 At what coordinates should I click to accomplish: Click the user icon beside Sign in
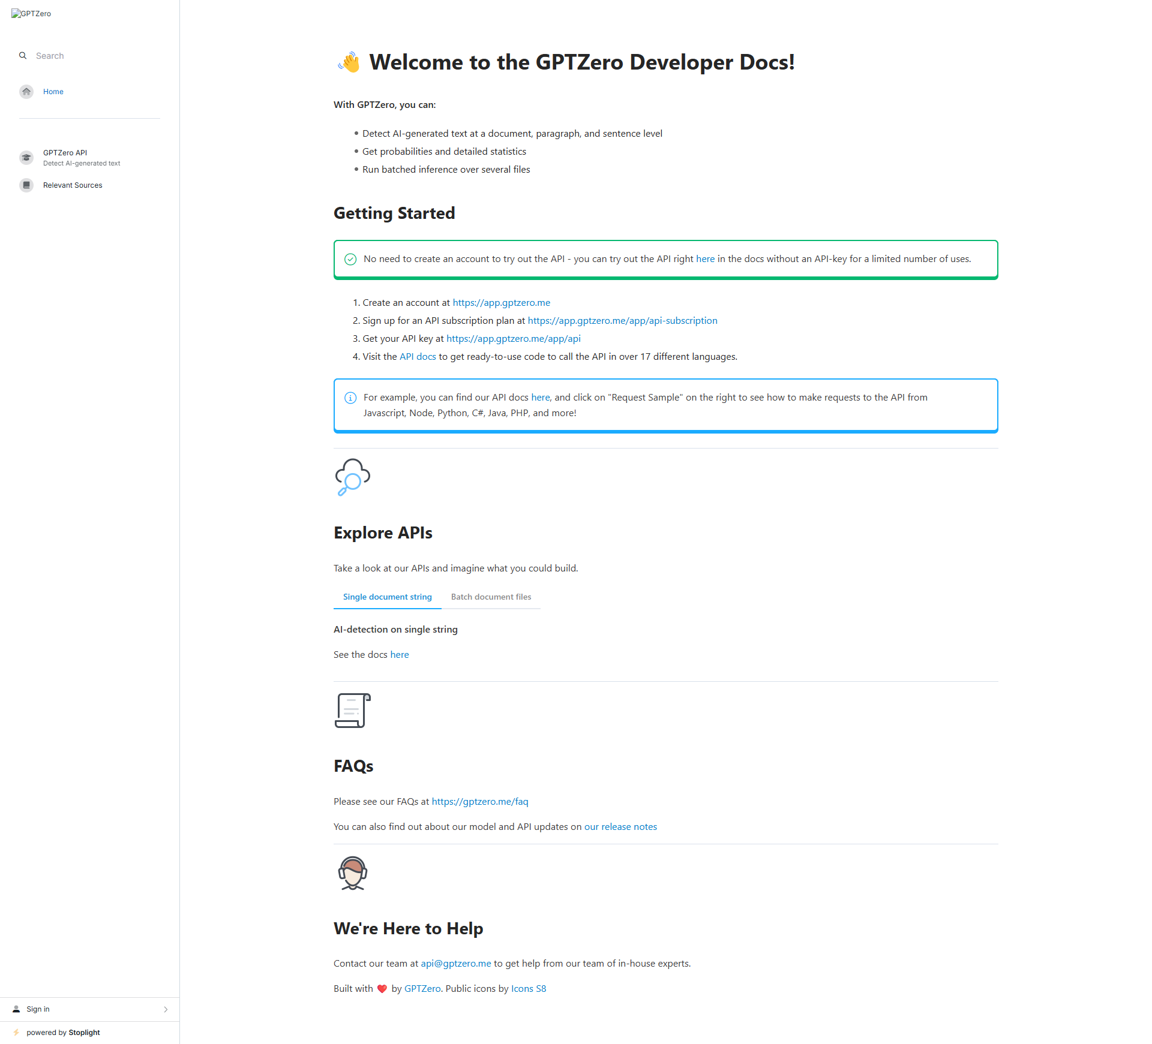click(16, 1009)
